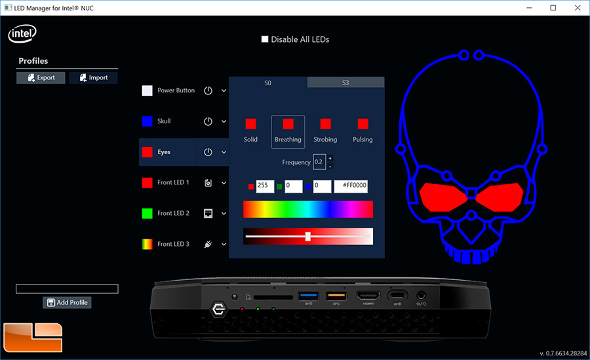This screenshot has height=360, width=590.
Task: Click the Profiles heading
Action: 33,61
